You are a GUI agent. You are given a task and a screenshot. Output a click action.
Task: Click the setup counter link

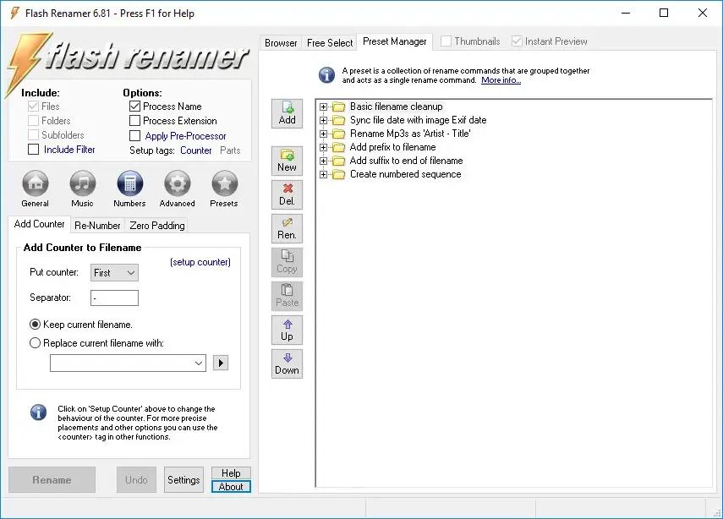pos(200,262)
